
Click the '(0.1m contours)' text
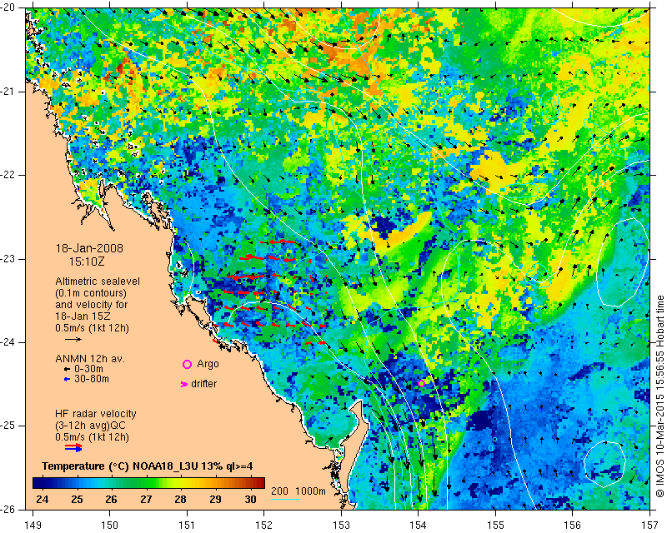tap(91, 293)
